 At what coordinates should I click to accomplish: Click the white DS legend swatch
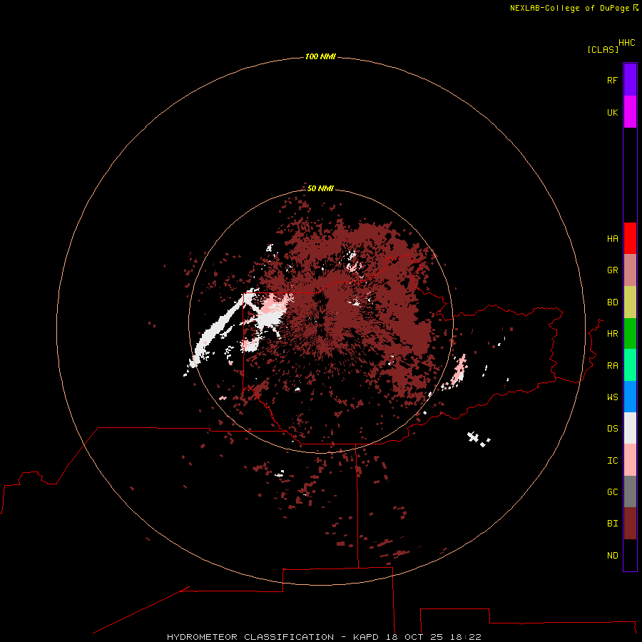coord(630,428)
